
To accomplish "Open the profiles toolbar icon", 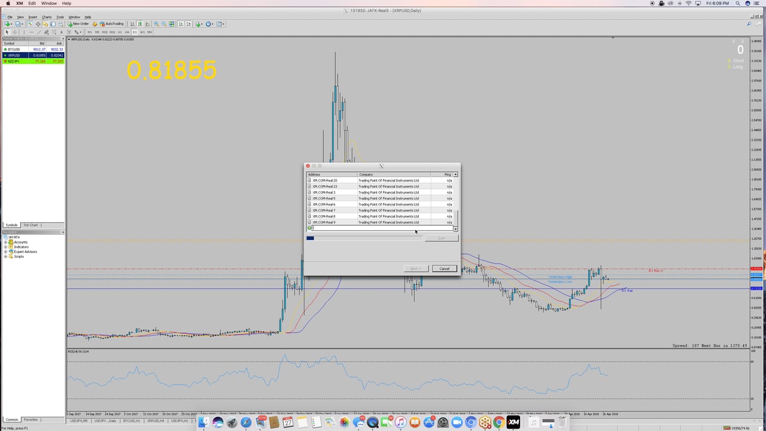I will coord(17,24).
